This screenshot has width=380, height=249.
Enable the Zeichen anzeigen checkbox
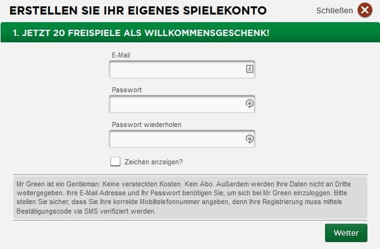pos(115,162)
